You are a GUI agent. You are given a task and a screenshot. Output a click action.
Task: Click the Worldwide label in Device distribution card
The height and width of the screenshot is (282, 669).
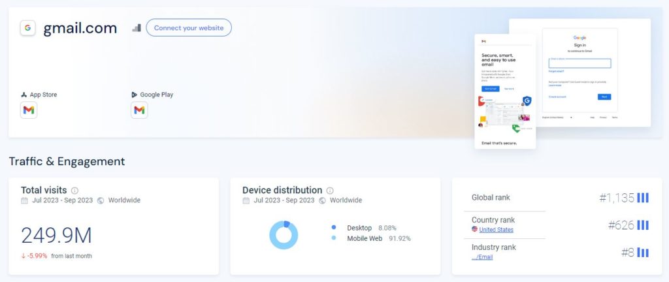[346, 200]
